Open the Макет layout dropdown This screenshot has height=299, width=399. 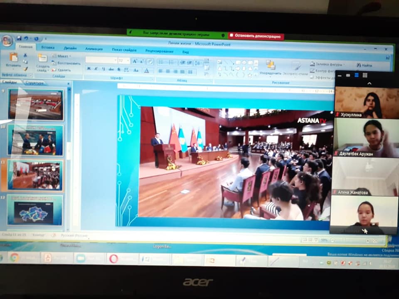[62, 56]
